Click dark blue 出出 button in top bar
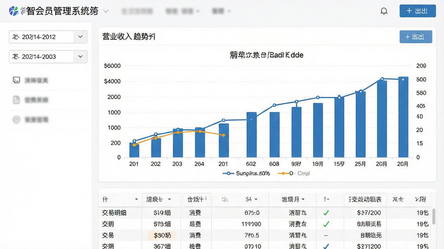 click(x=418, y=11)
